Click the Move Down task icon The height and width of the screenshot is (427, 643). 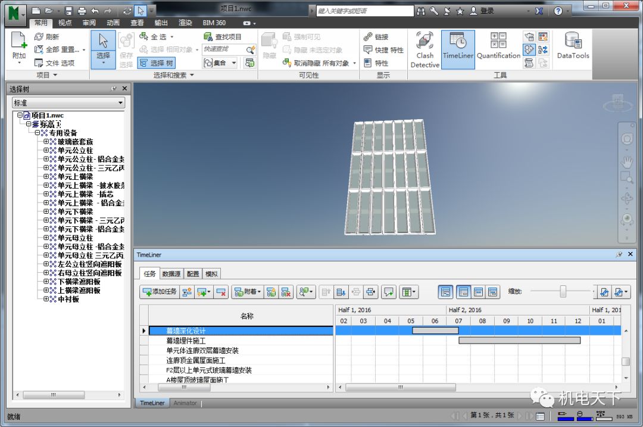coord(341,292)
